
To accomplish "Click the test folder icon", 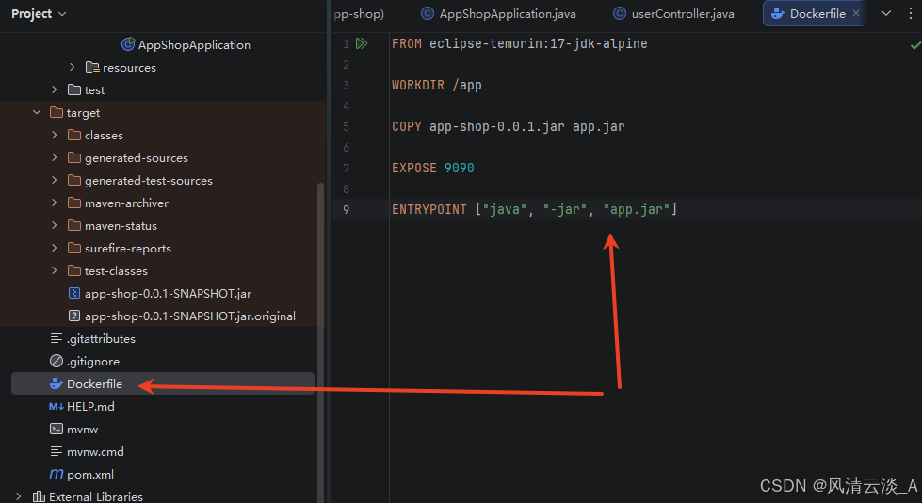I will click(x=74, y=89).
